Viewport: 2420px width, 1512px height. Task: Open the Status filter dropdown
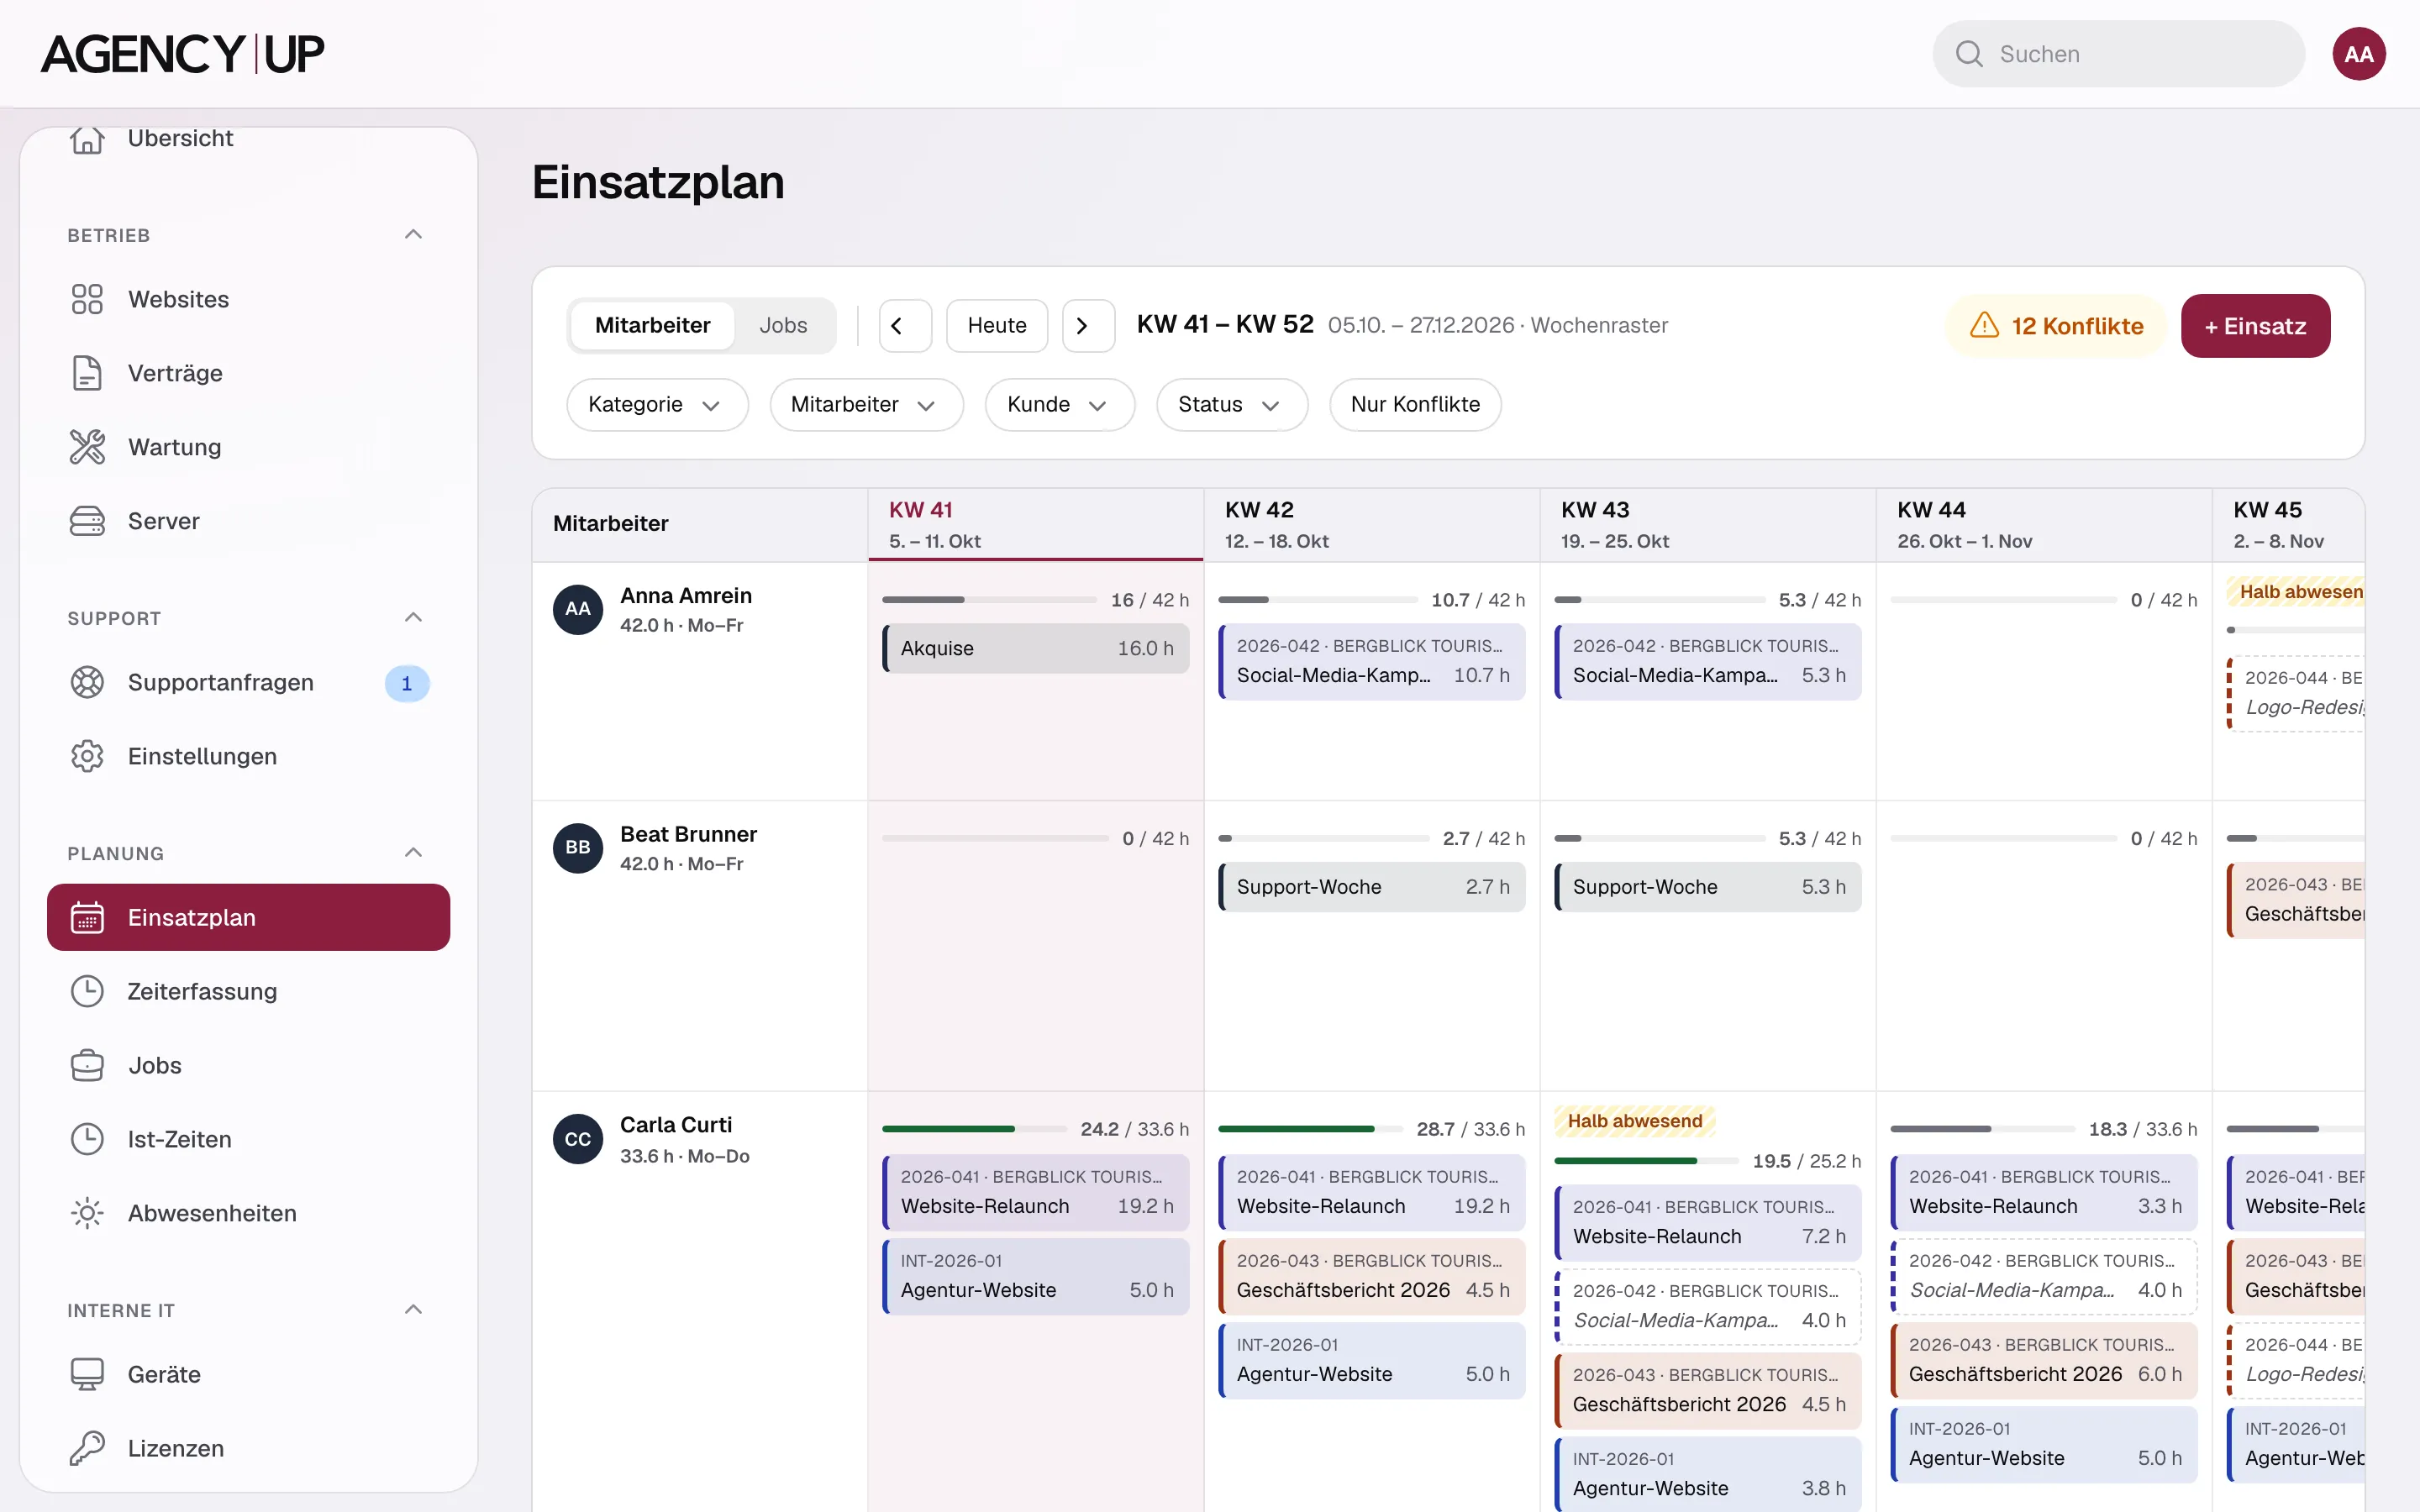(1231, 404)
